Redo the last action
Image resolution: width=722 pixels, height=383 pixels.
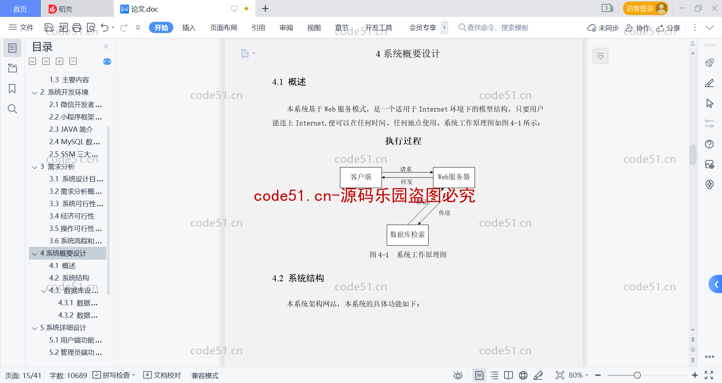pyautogui.click(x=124, y=27)
